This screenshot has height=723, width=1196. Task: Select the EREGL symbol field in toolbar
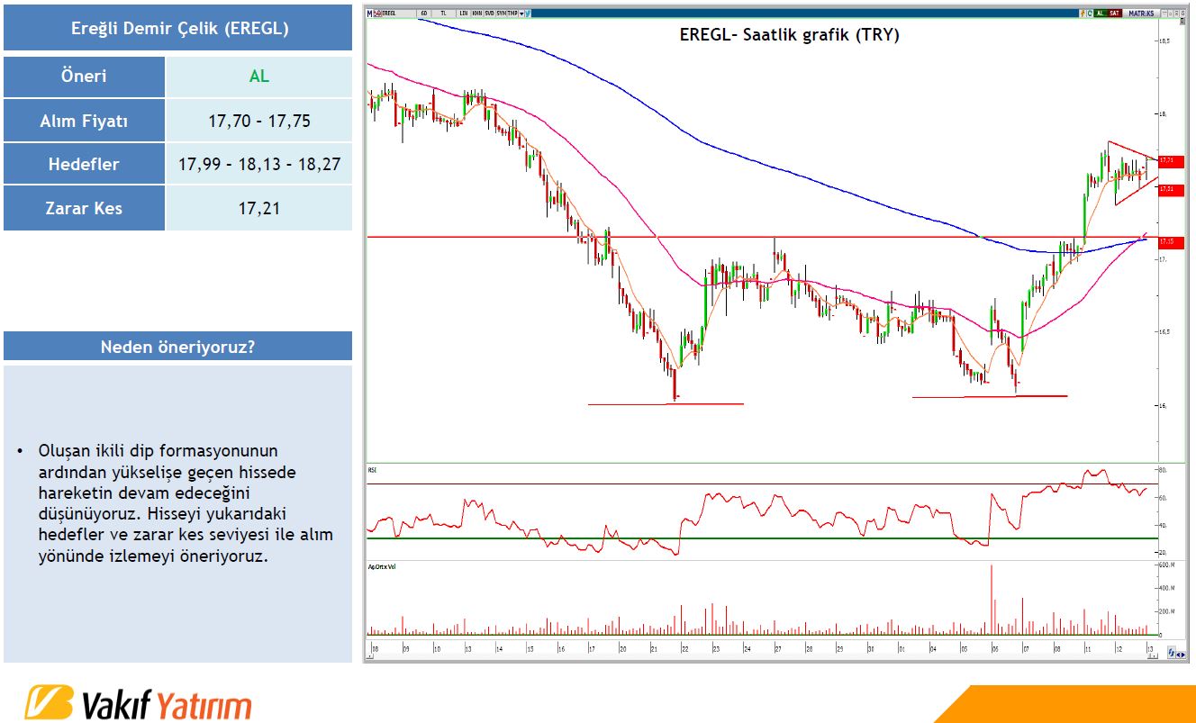click(398, 14)
